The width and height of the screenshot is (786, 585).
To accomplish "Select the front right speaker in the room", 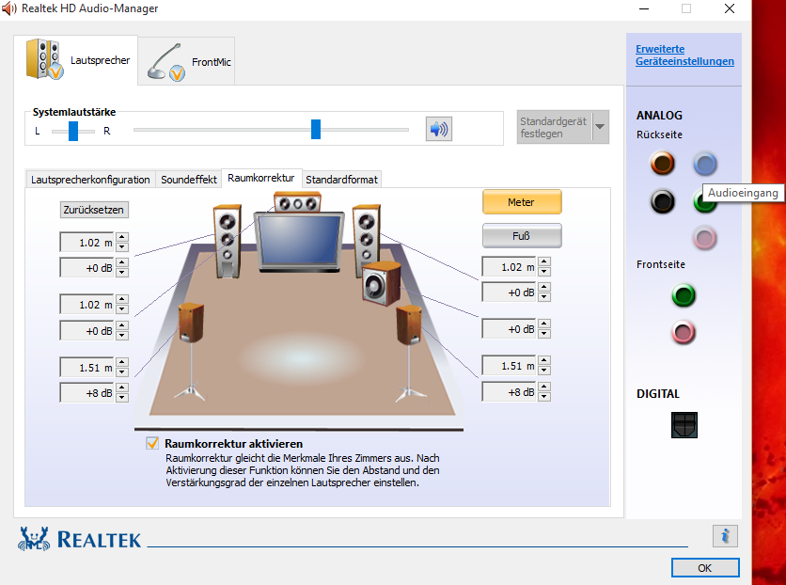I will tap(366, 236).
